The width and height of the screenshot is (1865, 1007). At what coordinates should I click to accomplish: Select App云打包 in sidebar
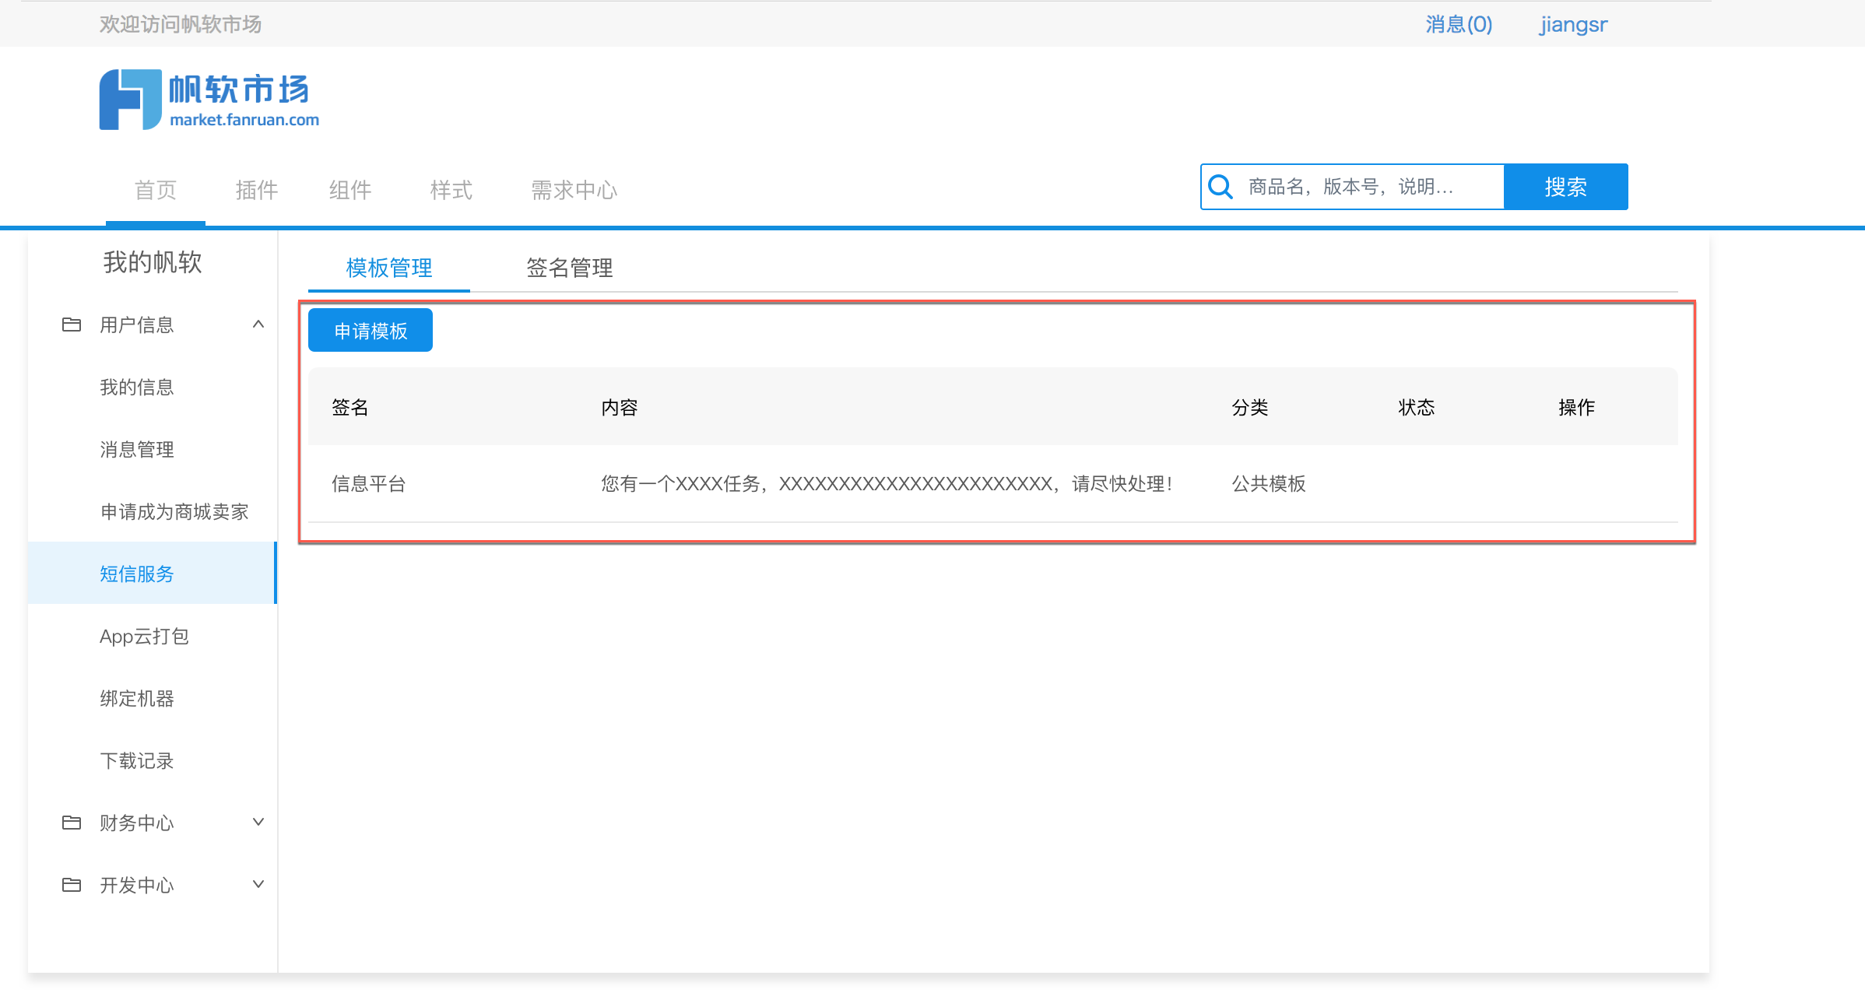[144, 636]
